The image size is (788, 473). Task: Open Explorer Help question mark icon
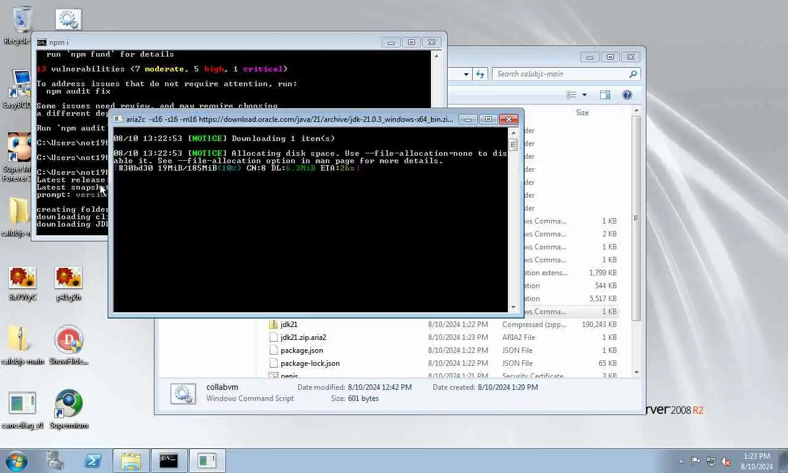pos(627,95)
